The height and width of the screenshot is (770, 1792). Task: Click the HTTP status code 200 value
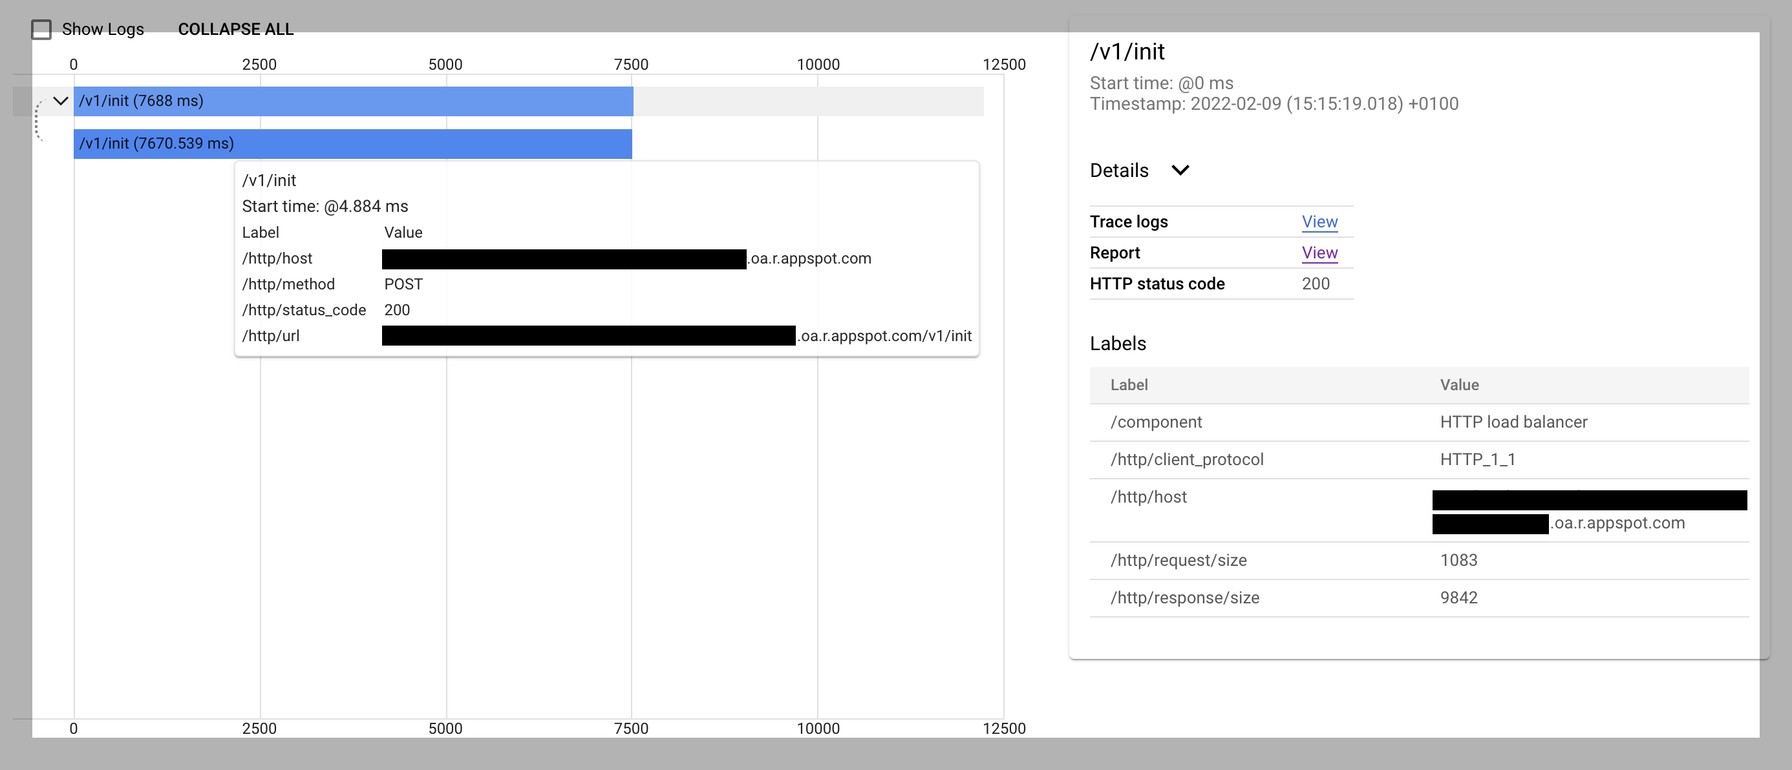click(x=1315, y=284)
